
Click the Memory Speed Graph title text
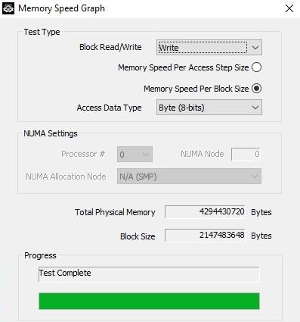pos(61,8)
